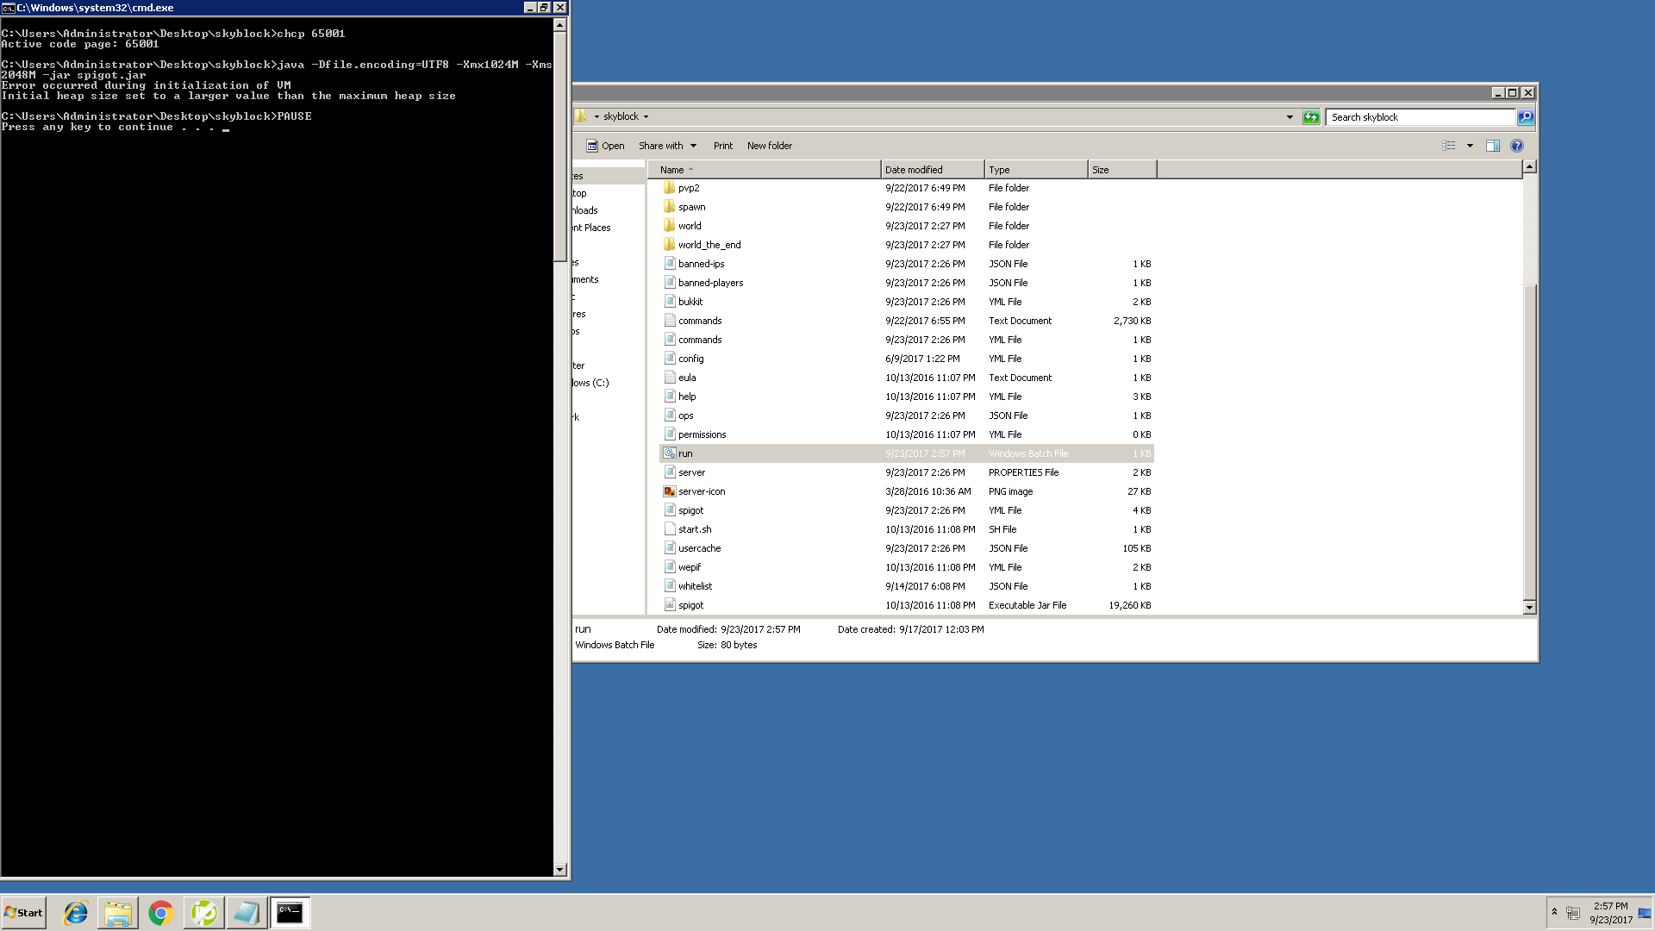Expand the skyblock breadcrumb arrow
Viewport: 1655px width, 931px height.
pyautogui.click(x=646, y=117)
